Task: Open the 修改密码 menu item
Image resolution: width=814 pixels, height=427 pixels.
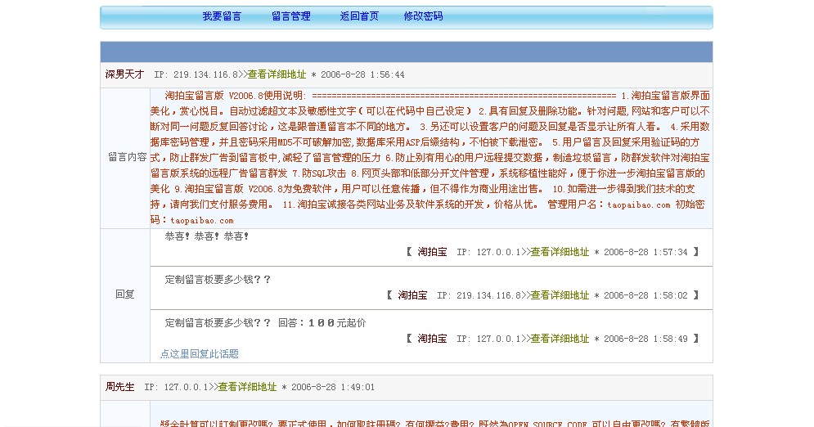Action: click(x=423, y=16)
